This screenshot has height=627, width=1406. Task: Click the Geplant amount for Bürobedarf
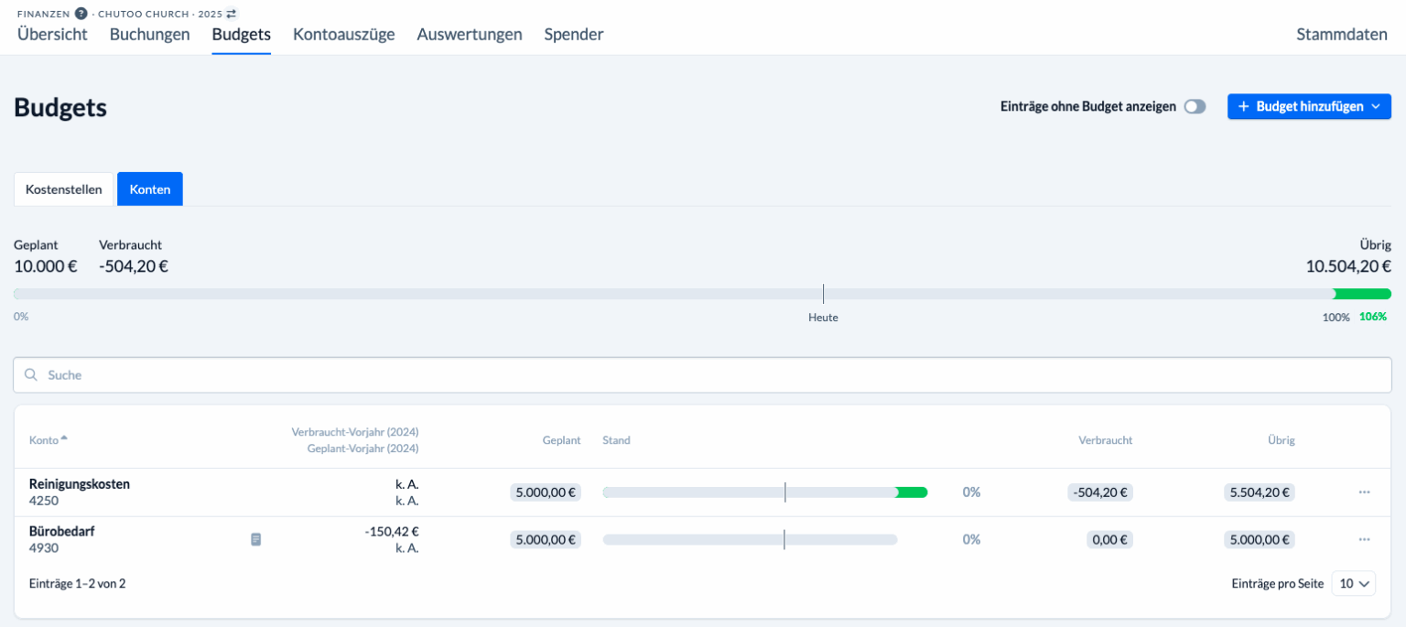[546, 540]
